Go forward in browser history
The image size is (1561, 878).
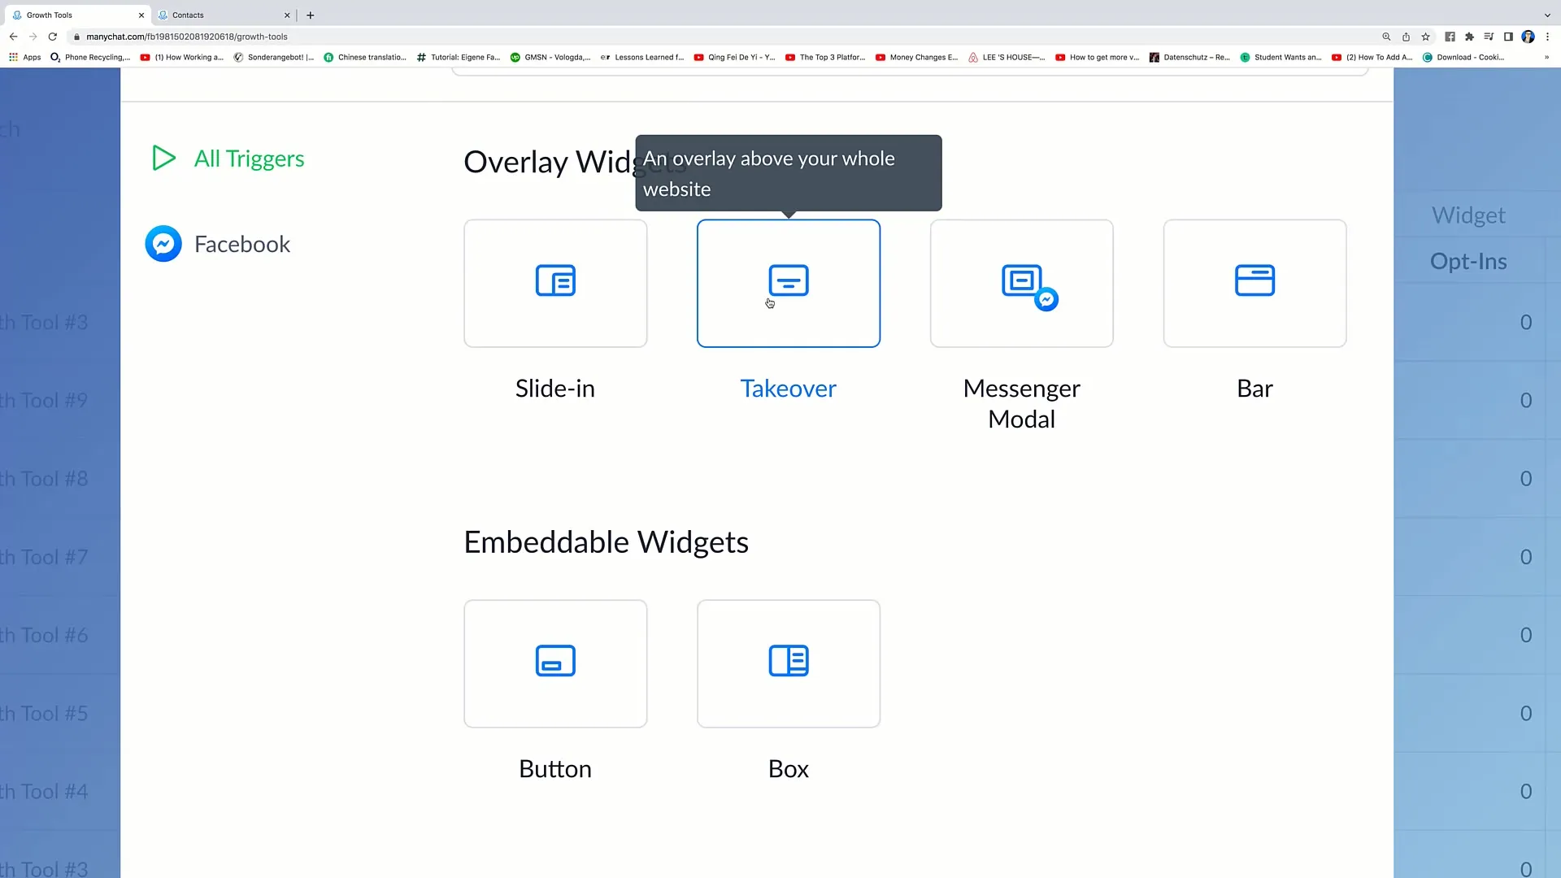point(33,37)
